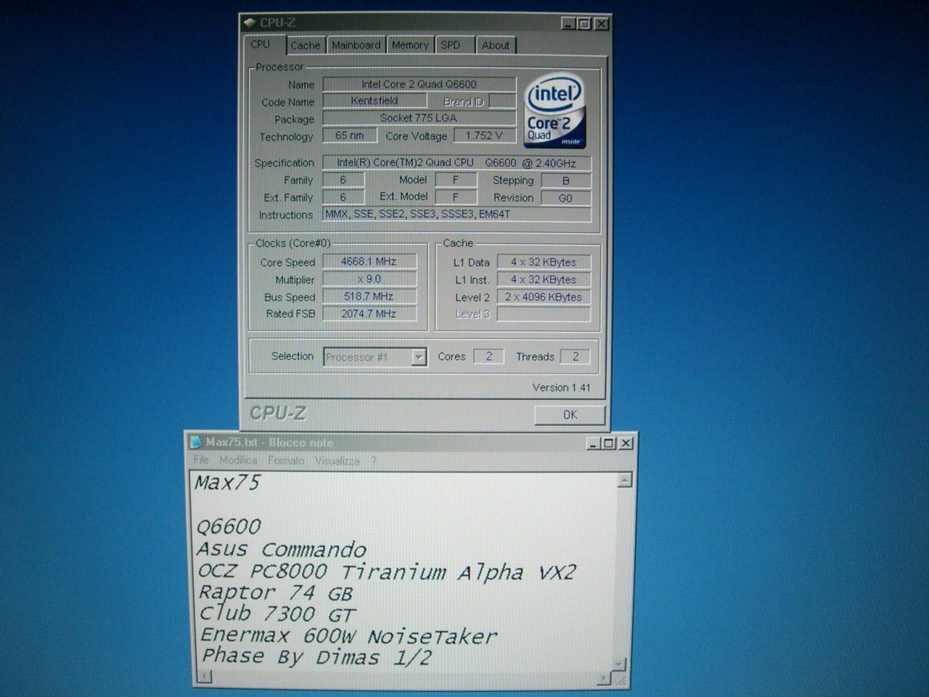
Task: Click the Level 2 cache value '2 x 4096 KBytes'
Action: (x=544, y=297)
